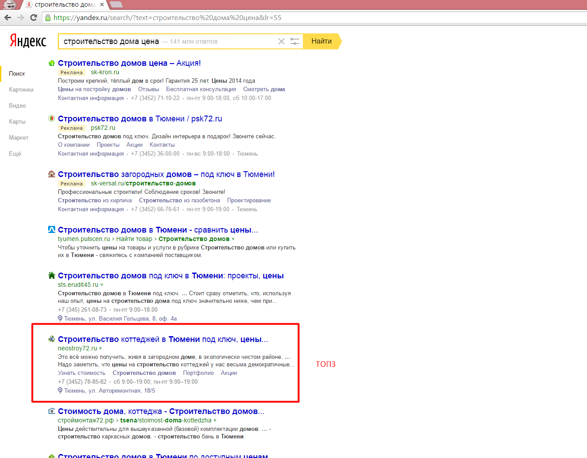Click 'Проекты' sitelink under psk72.ru
Viewport: 587px width, 458px height.
click(x=108, y=145)
